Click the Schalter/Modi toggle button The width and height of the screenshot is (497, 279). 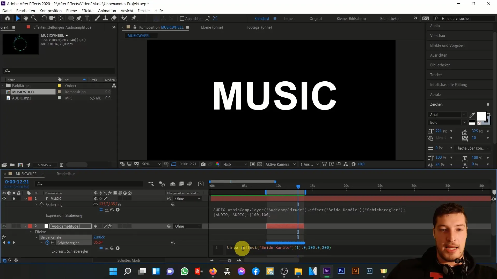coord(129,260)
